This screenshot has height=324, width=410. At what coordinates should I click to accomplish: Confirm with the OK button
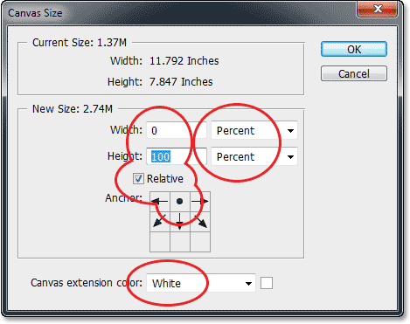pos(354,49)
